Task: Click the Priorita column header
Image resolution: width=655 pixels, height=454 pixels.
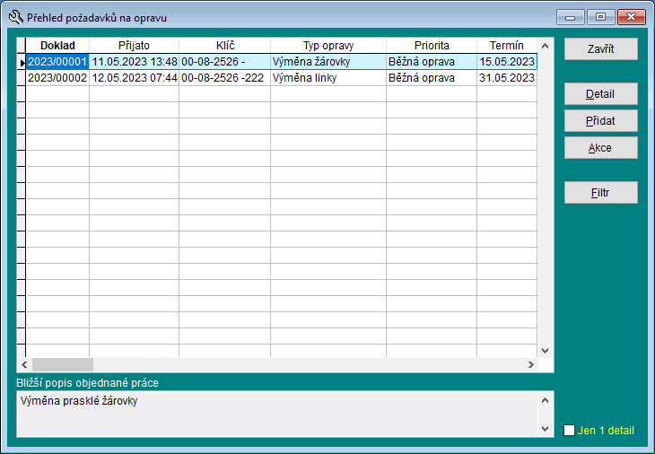Action: pos(432,45)
